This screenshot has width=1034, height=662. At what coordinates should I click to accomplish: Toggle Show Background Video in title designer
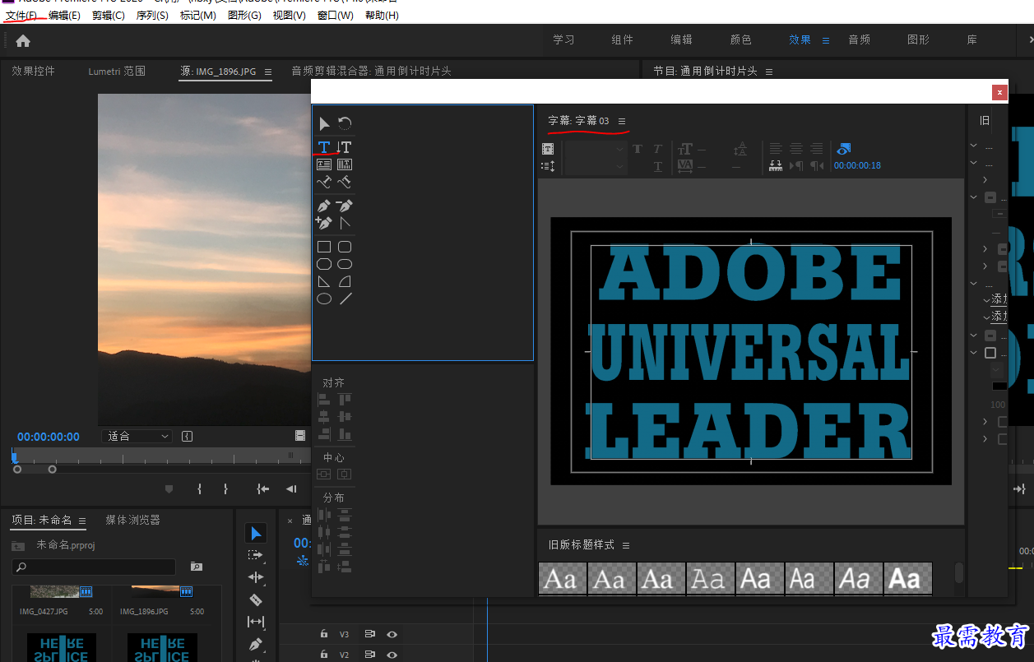(843, 149)
